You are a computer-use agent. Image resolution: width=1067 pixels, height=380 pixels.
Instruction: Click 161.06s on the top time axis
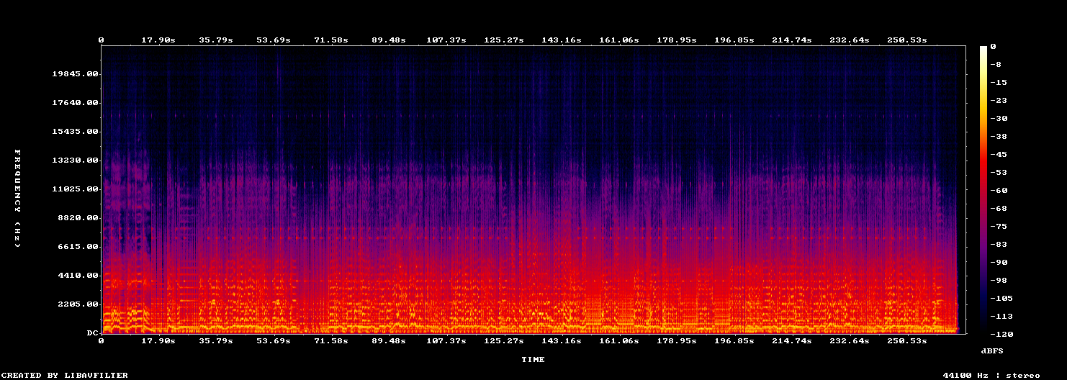(x=619, y=40)
